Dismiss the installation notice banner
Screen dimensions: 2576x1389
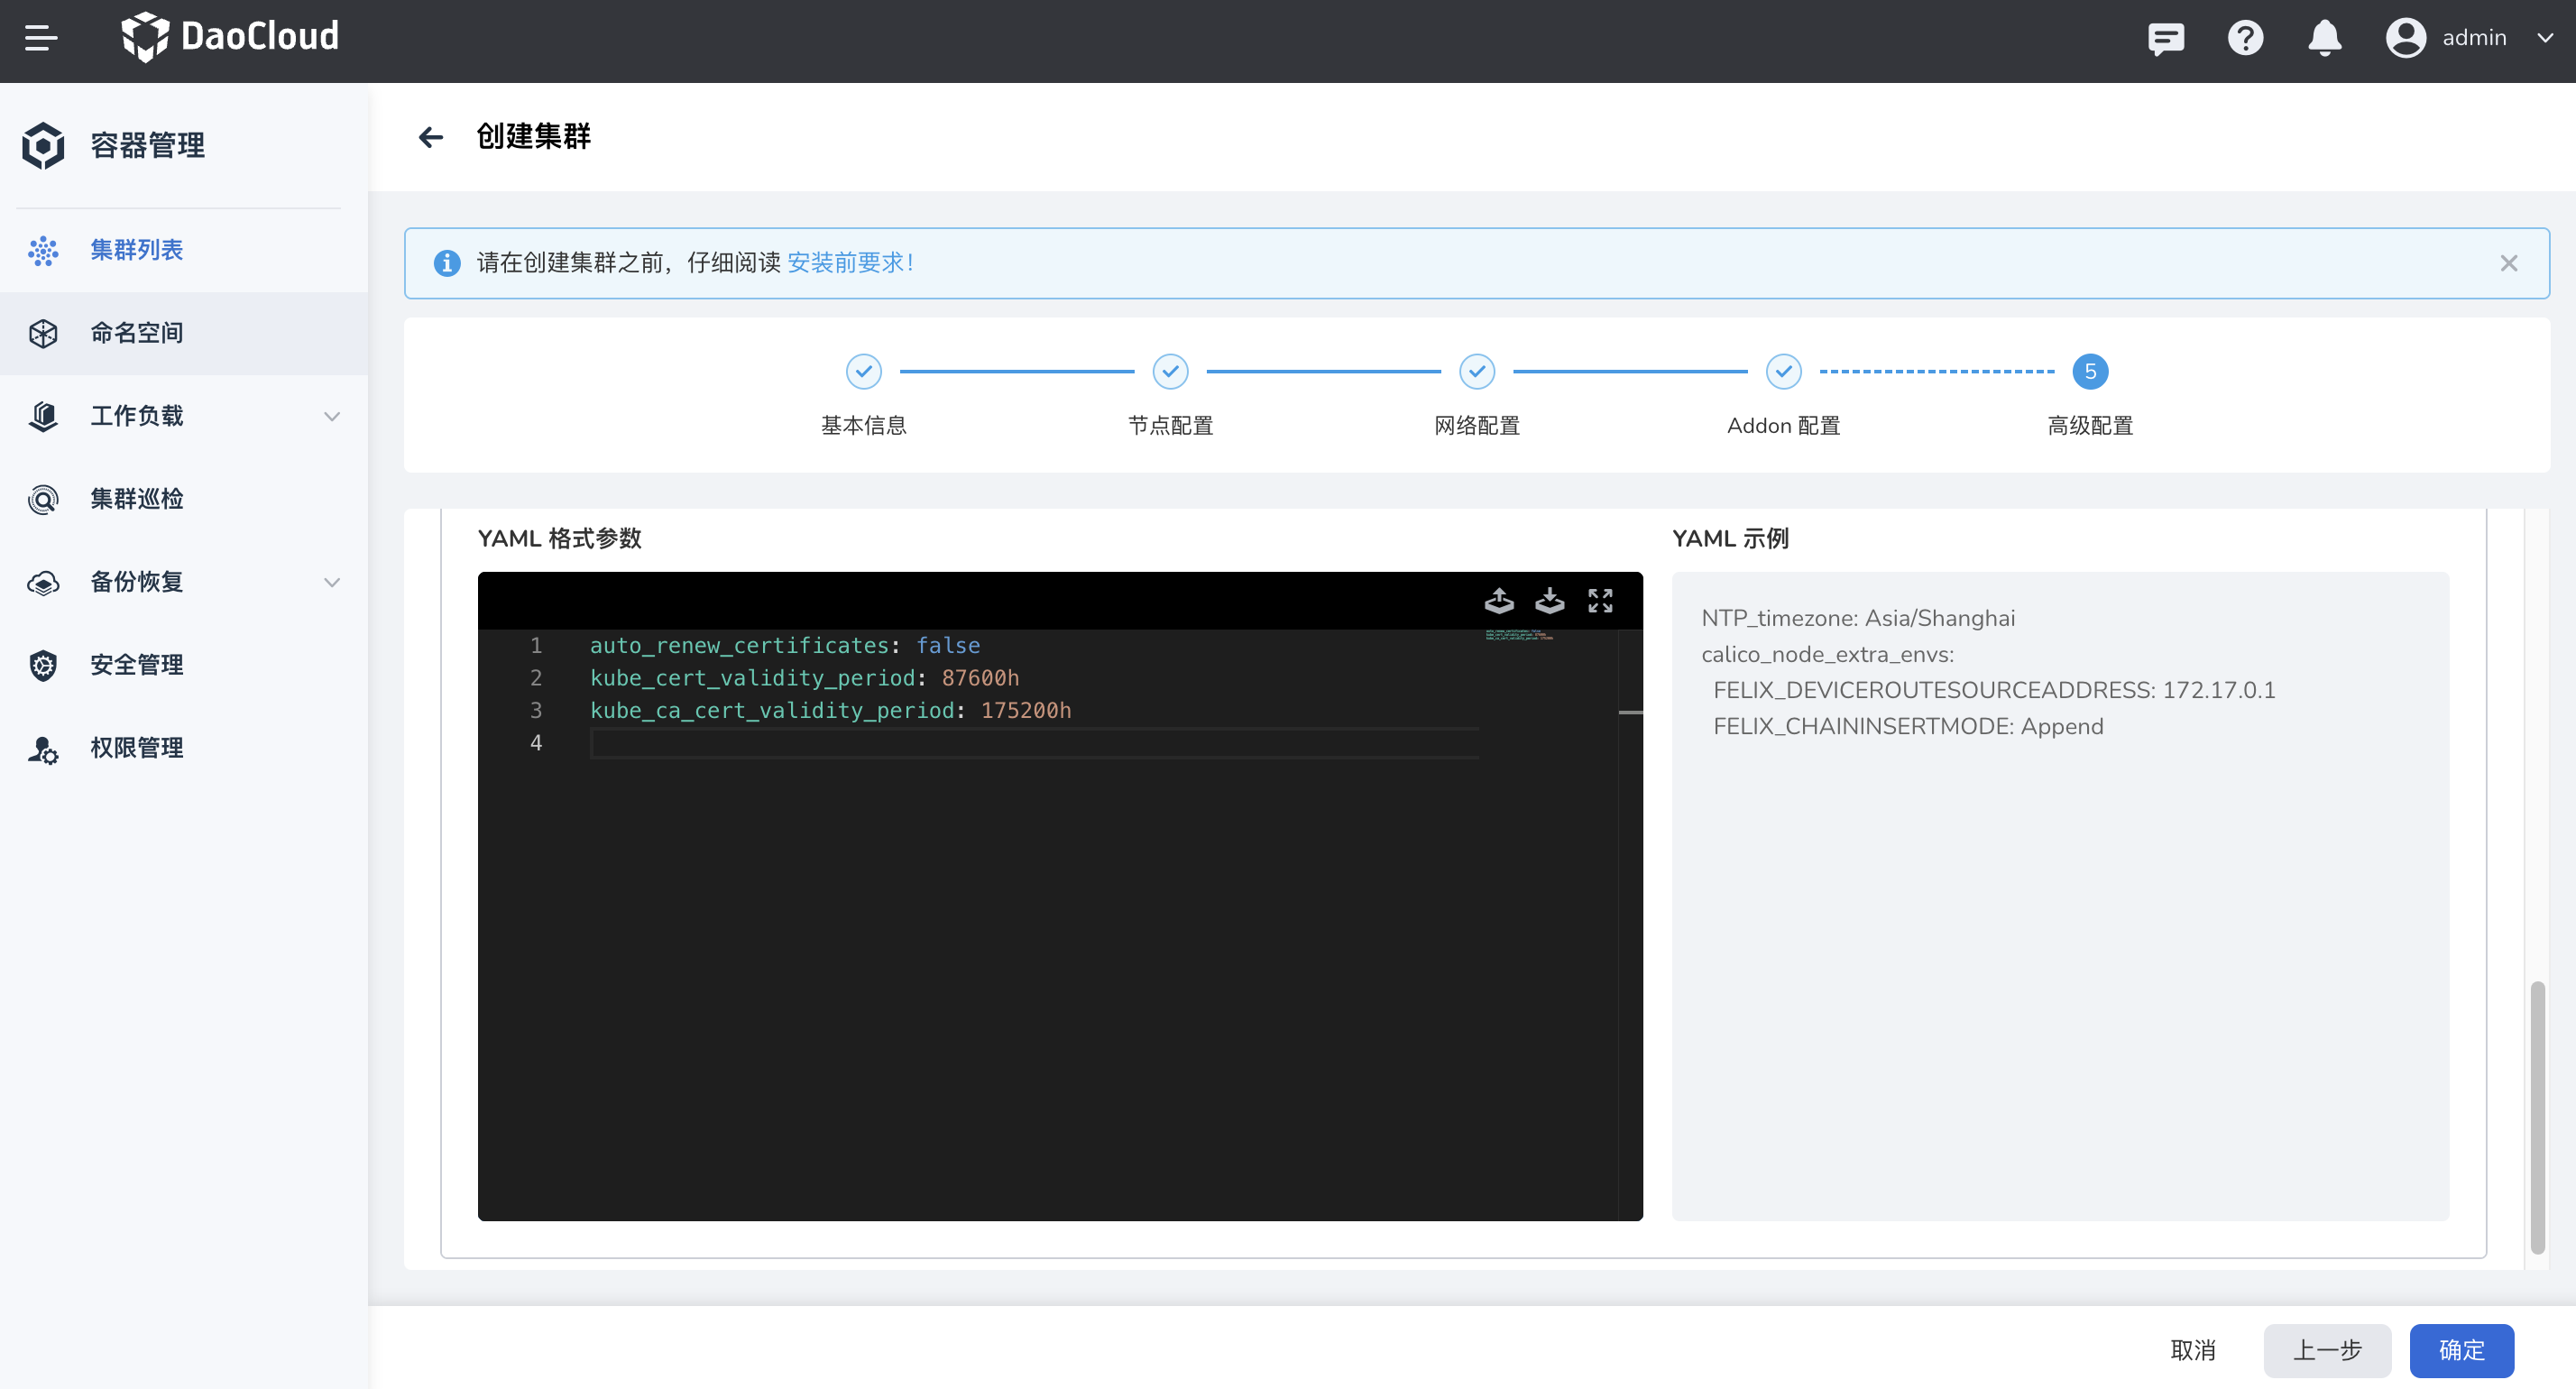[x=2509, y=263]
